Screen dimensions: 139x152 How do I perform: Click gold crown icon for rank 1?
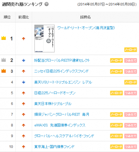[4, 38]
